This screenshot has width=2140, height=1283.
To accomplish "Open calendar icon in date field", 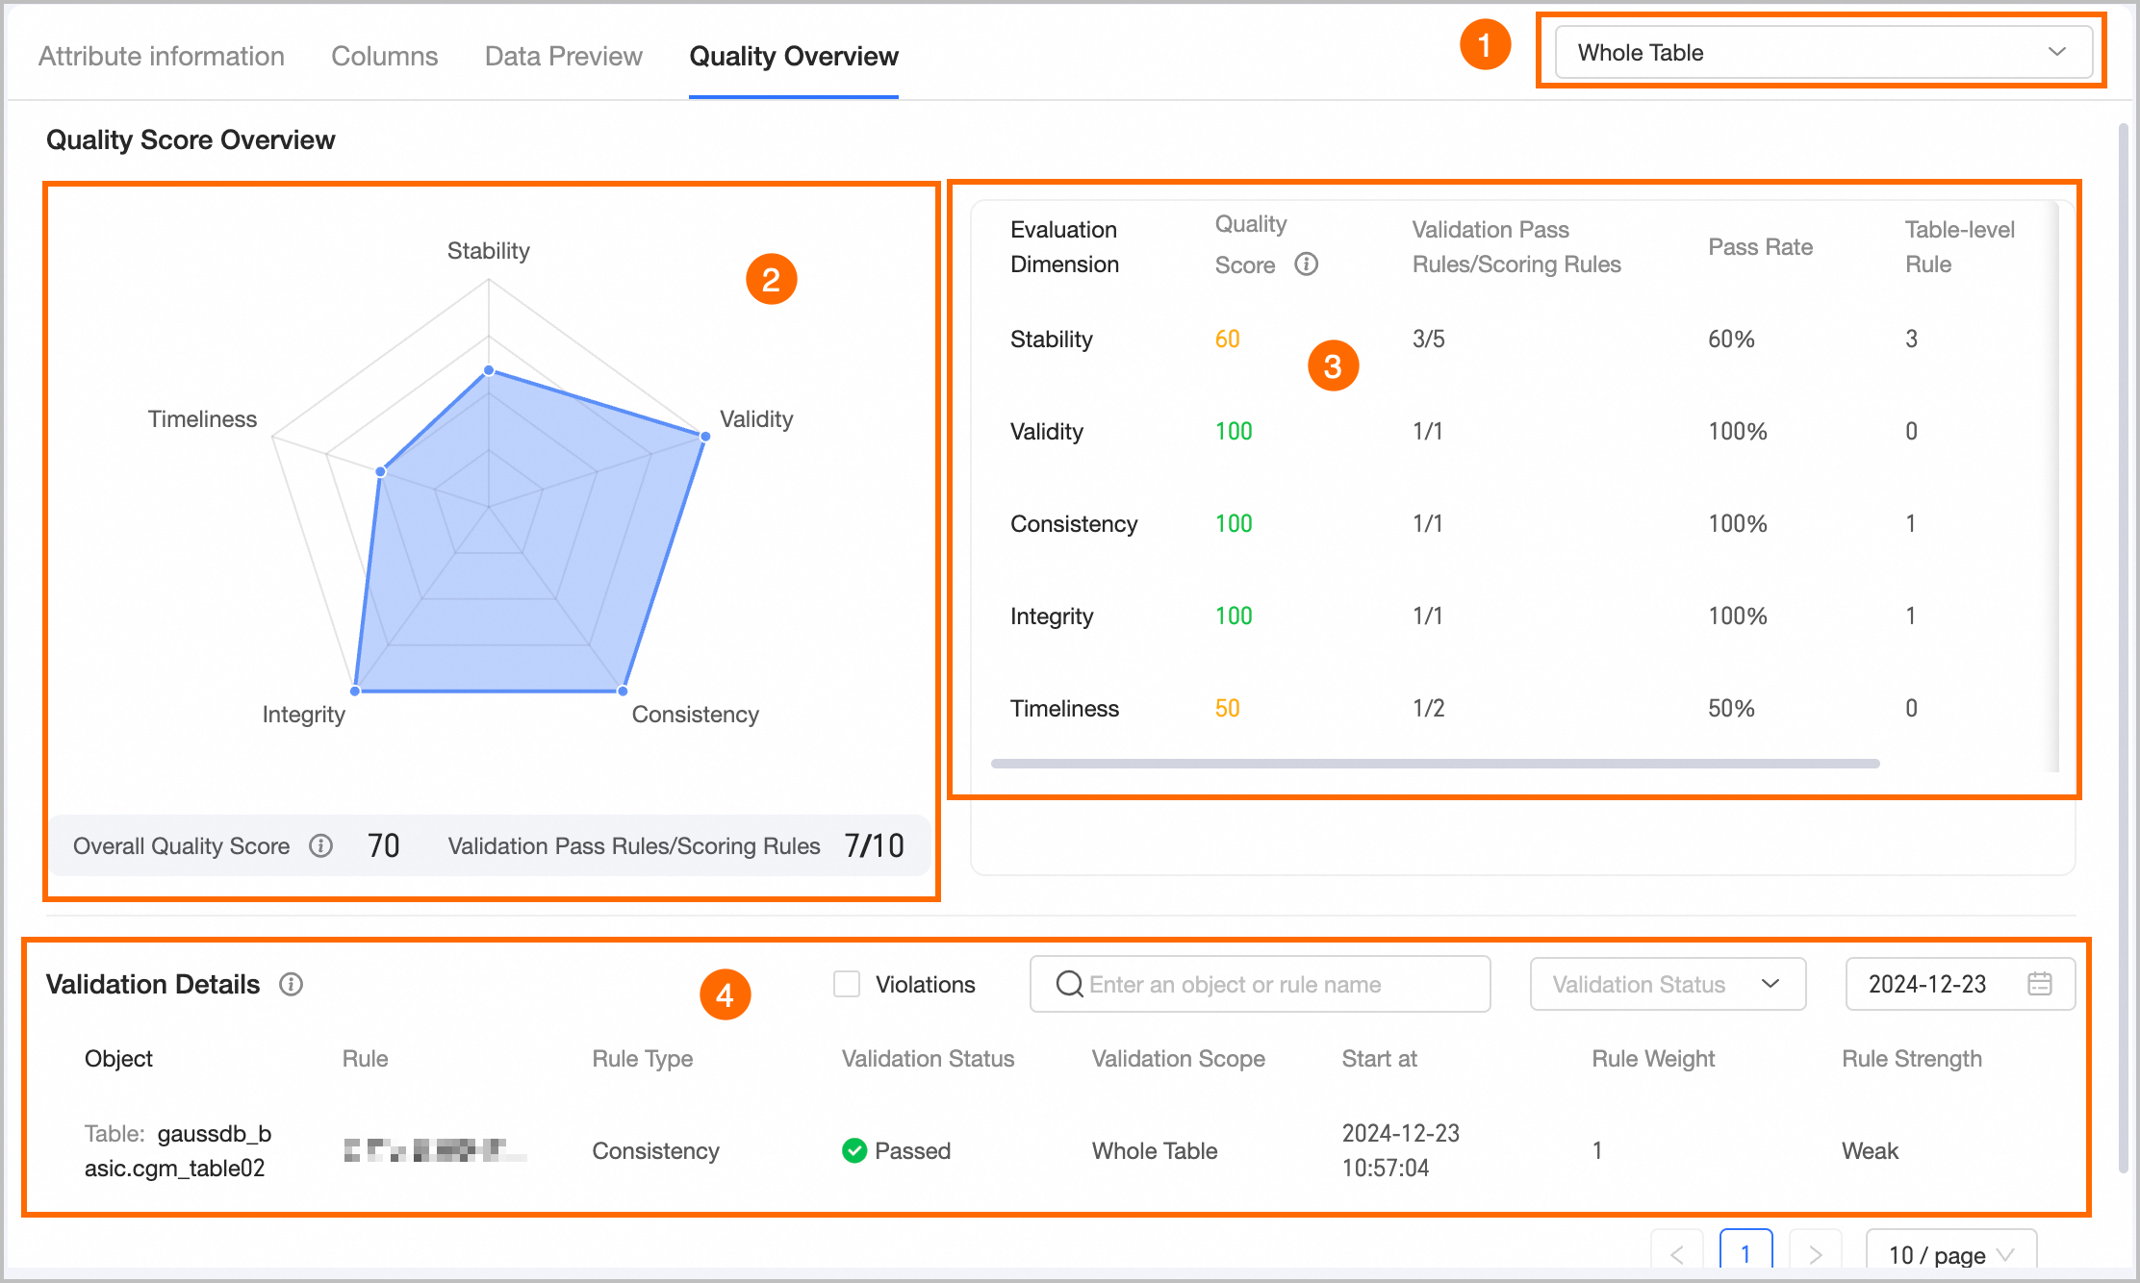I will [x=2039, y=984].
